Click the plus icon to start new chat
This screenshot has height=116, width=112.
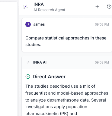click(x=97, y=7)
